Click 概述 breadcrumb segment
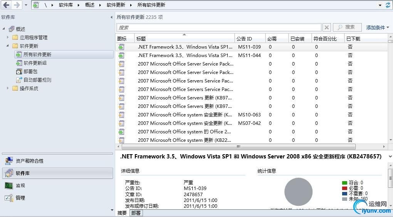 pyautogui.click(x=90, y=5)
